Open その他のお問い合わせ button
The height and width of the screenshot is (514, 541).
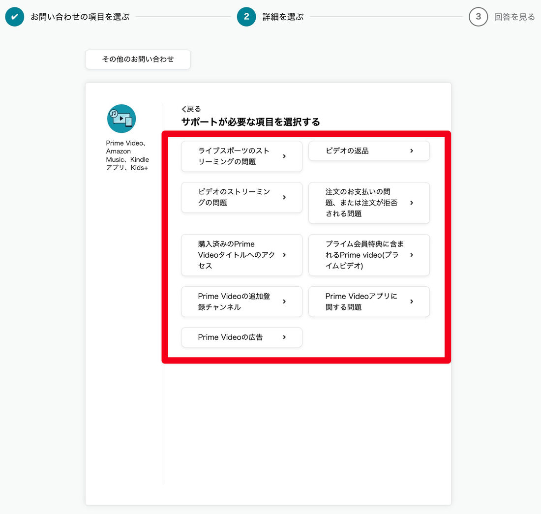tap(138, 60)
